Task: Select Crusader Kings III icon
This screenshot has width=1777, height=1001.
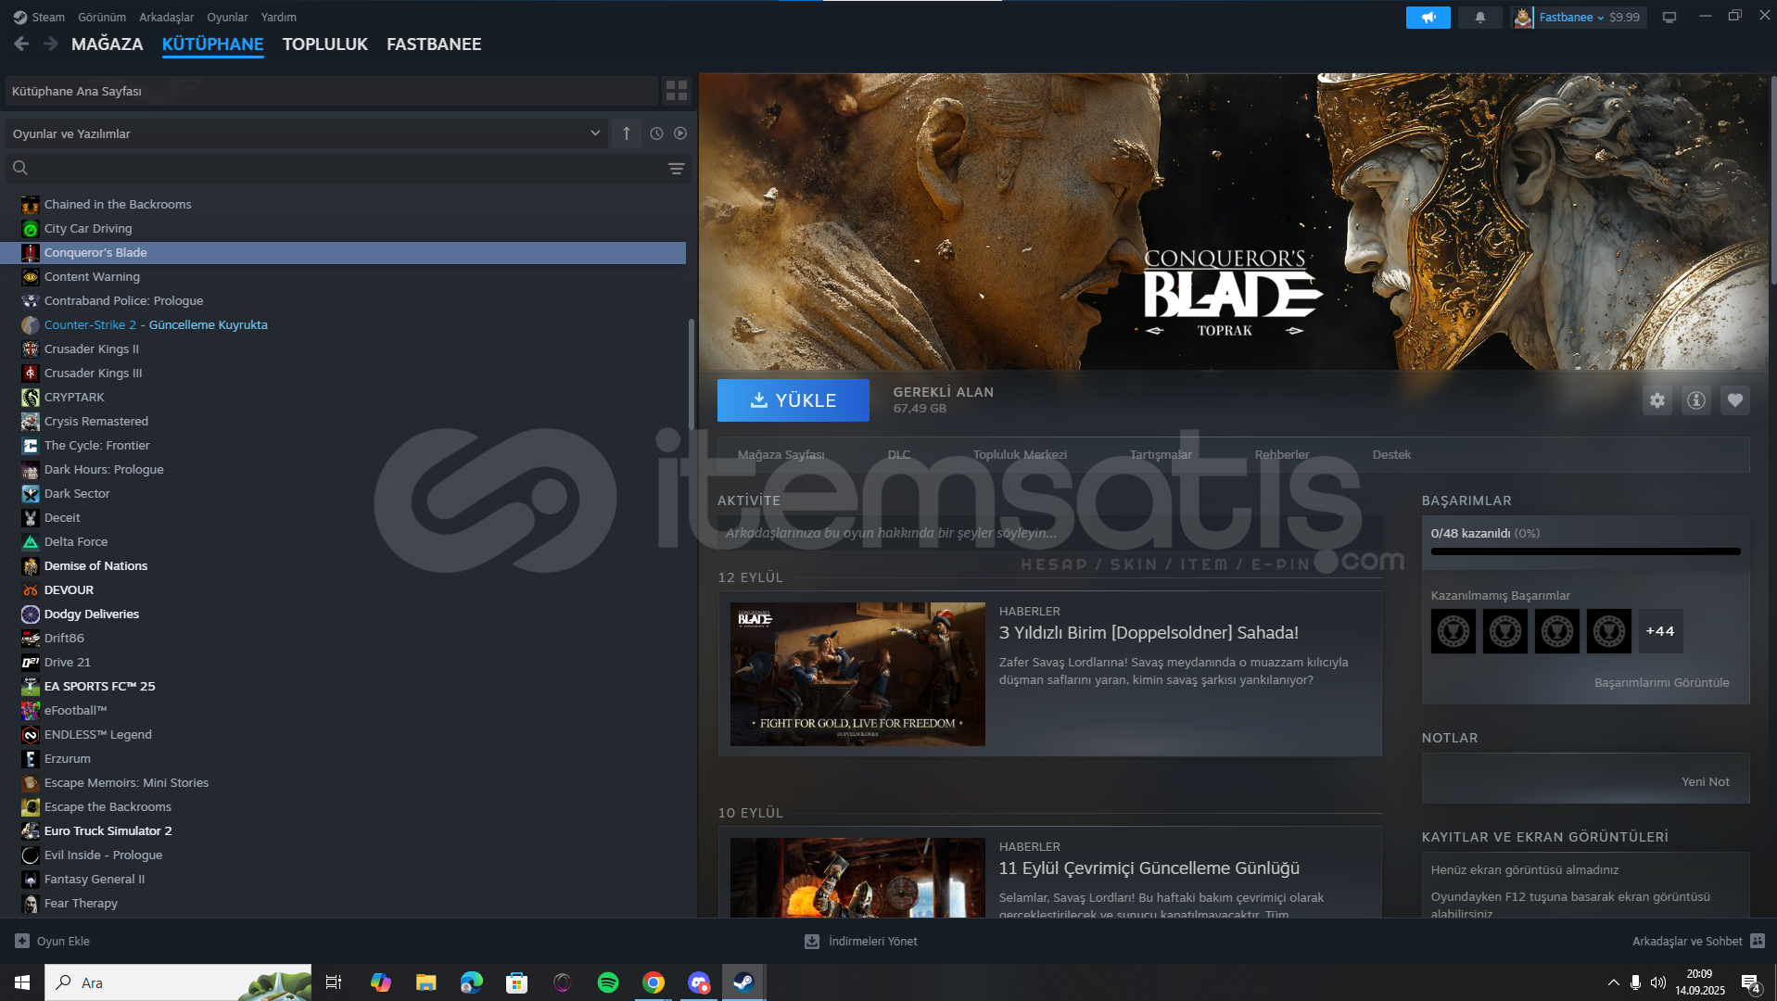Action: (x=31, y=374)
